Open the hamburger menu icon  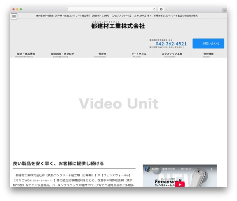point(14,16)
